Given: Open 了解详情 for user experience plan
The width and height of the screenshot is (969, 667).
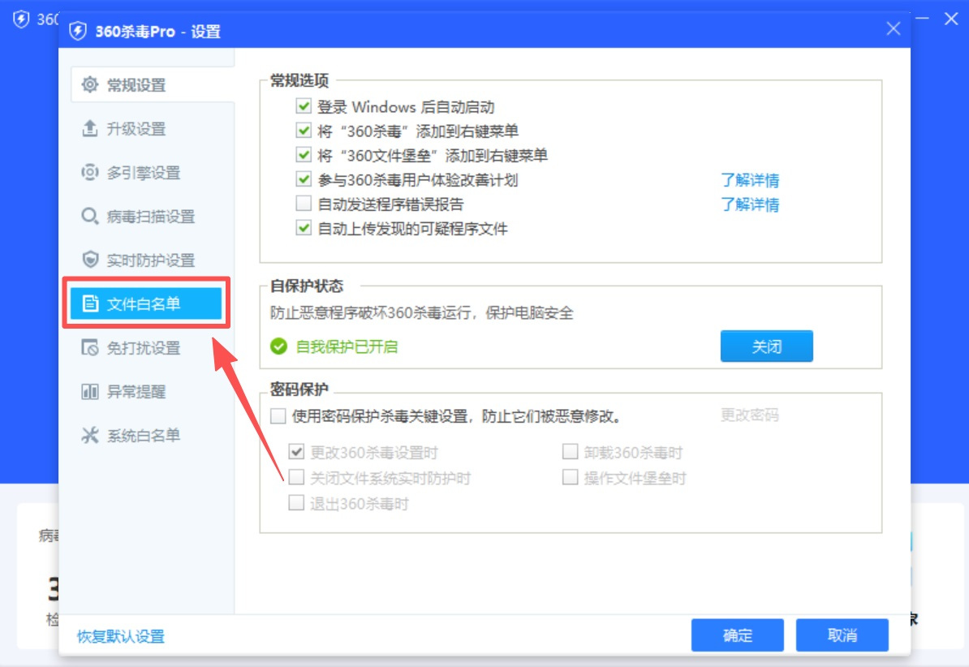Looking at the screenshot, I should [x=750, y=180].
